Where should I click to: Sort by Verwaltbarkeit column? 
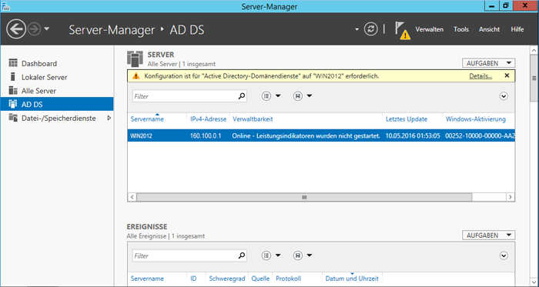253,119
